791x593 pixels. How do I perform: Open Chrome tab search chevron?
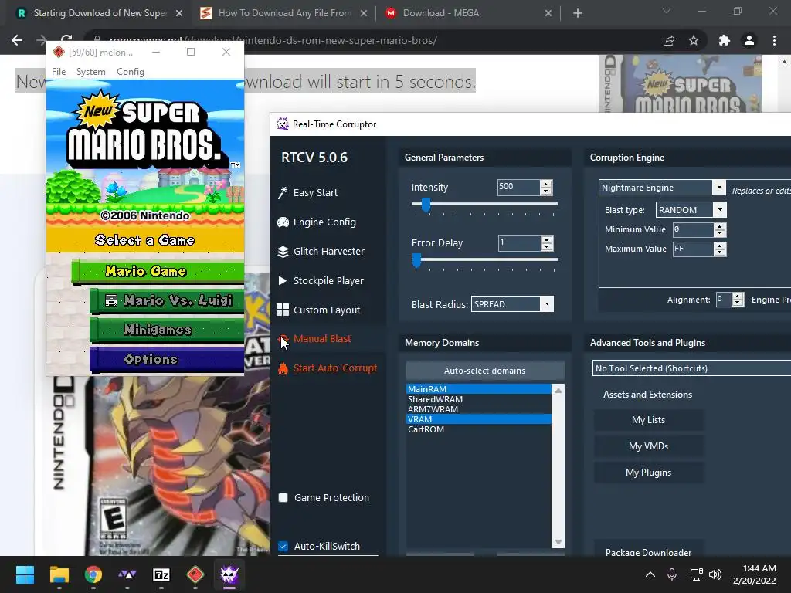click(667, 11)
